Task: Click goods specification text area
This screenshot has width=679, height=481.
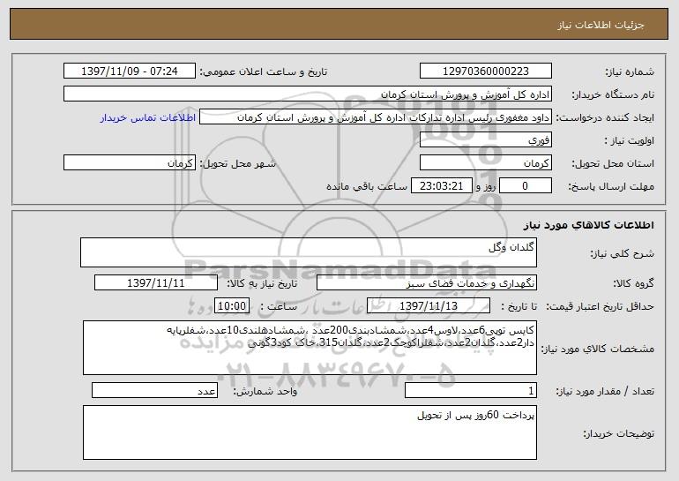Action: click(310, 348)
